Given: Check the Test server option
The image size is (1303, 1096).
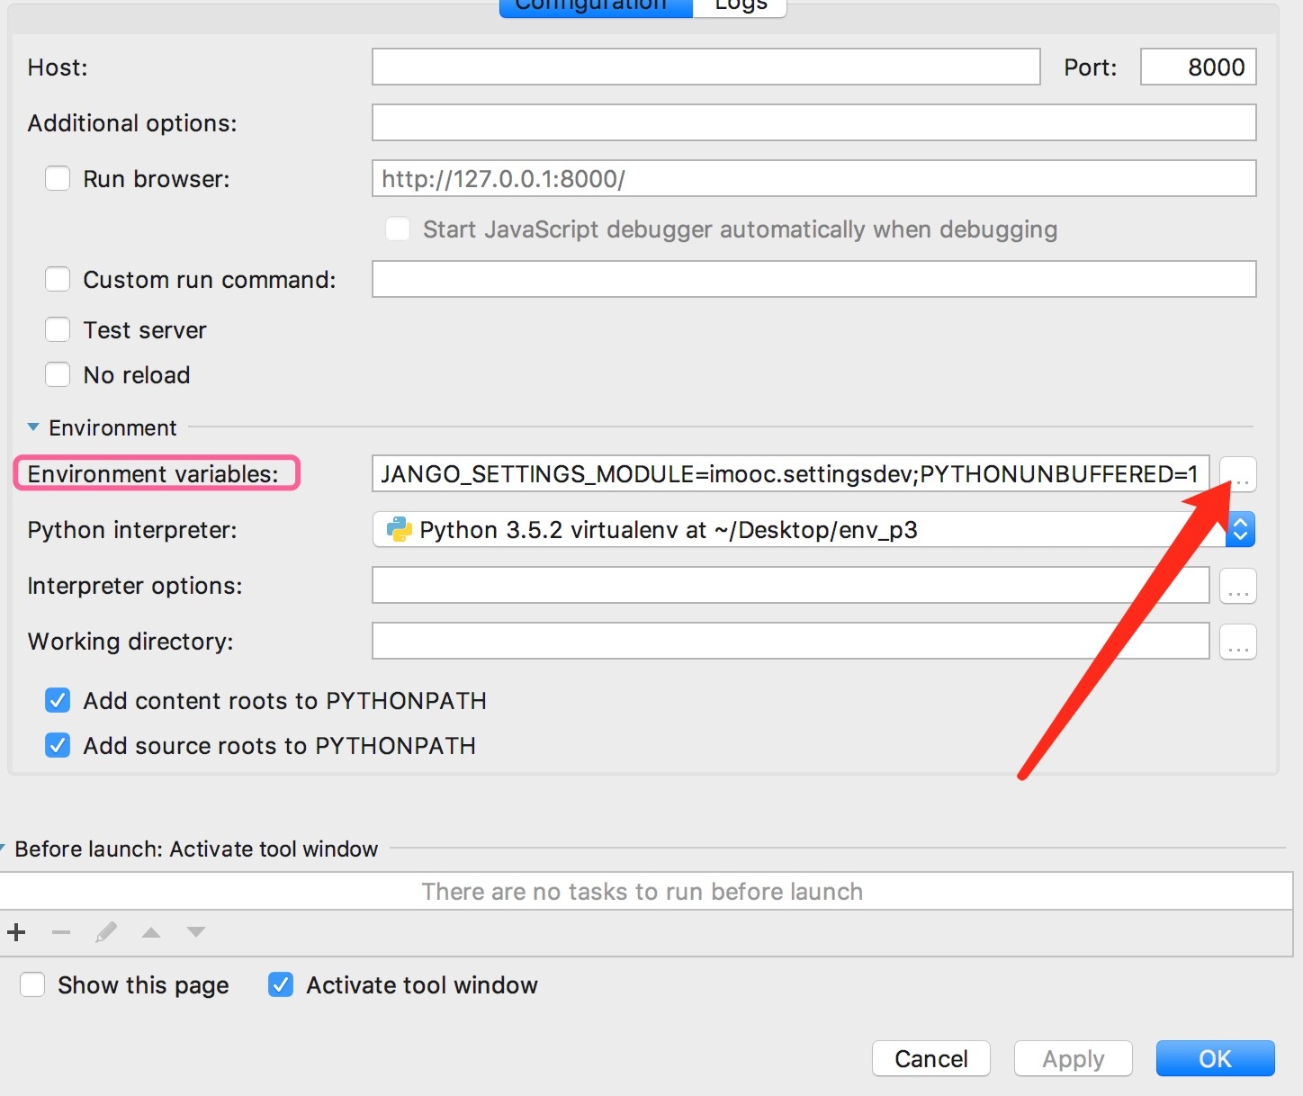Looking at the screenshot, I should click(58, 330).
